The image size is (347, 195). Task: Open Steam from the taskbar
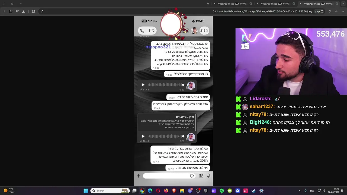point(253,191)
